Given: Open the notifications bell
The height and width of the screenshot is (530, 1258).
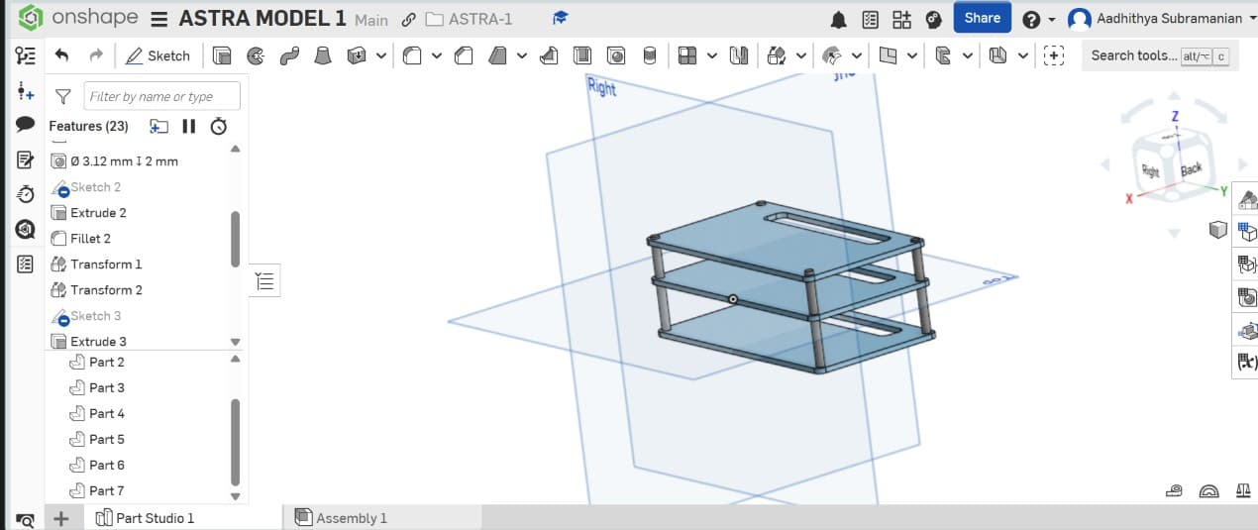Looking at the screenshot, I should (839, 19).
